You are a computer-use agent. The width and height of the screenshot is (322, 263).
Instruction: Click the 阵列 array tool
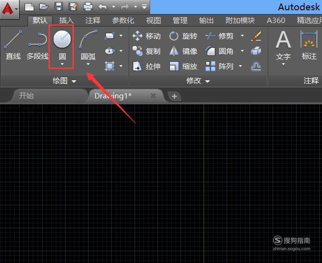click(220, 66)
